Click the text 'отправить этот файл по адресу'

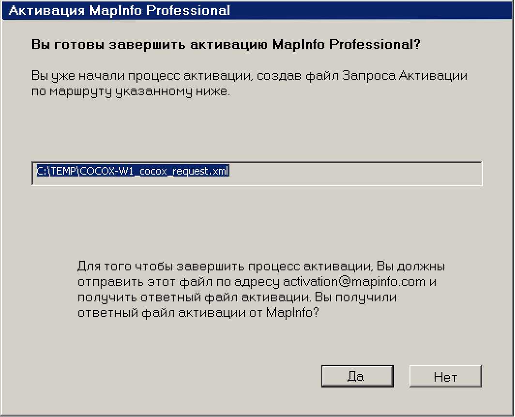coord(179,282)
